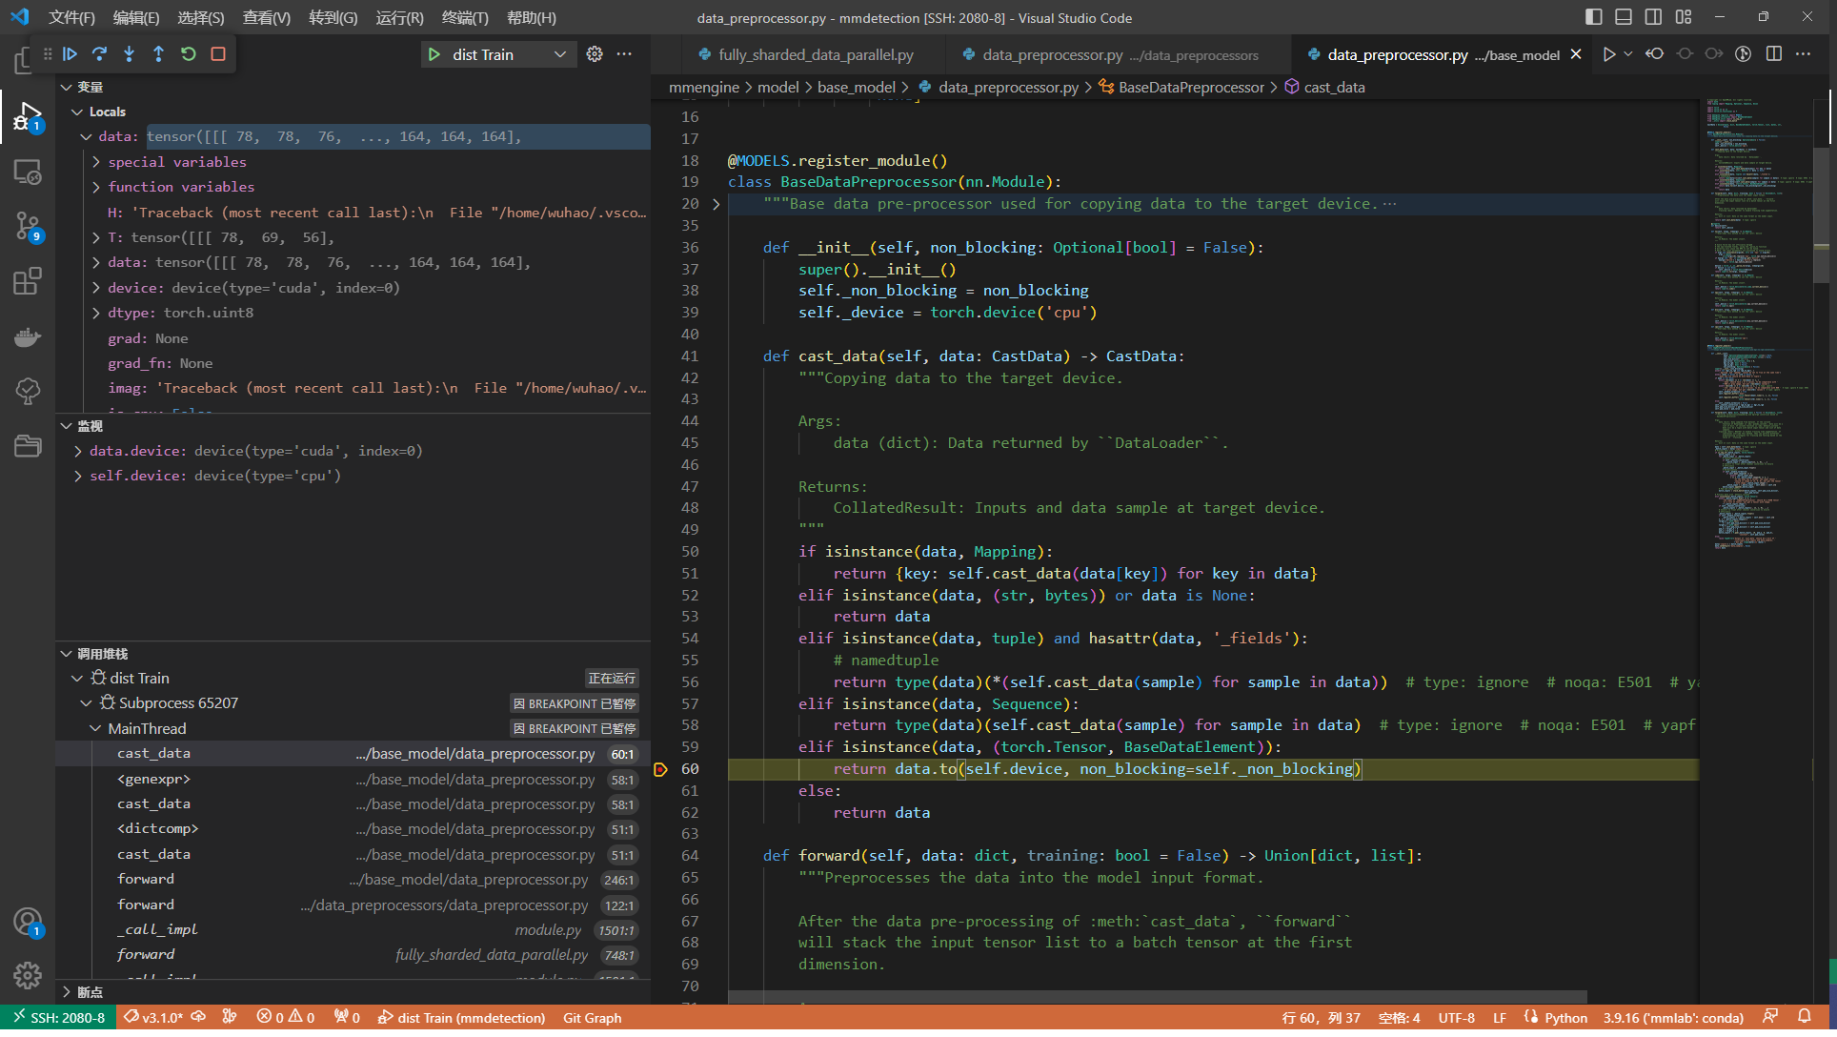1837x1037 pixels.
Task: Step into the function call
Action: (129, 54)
